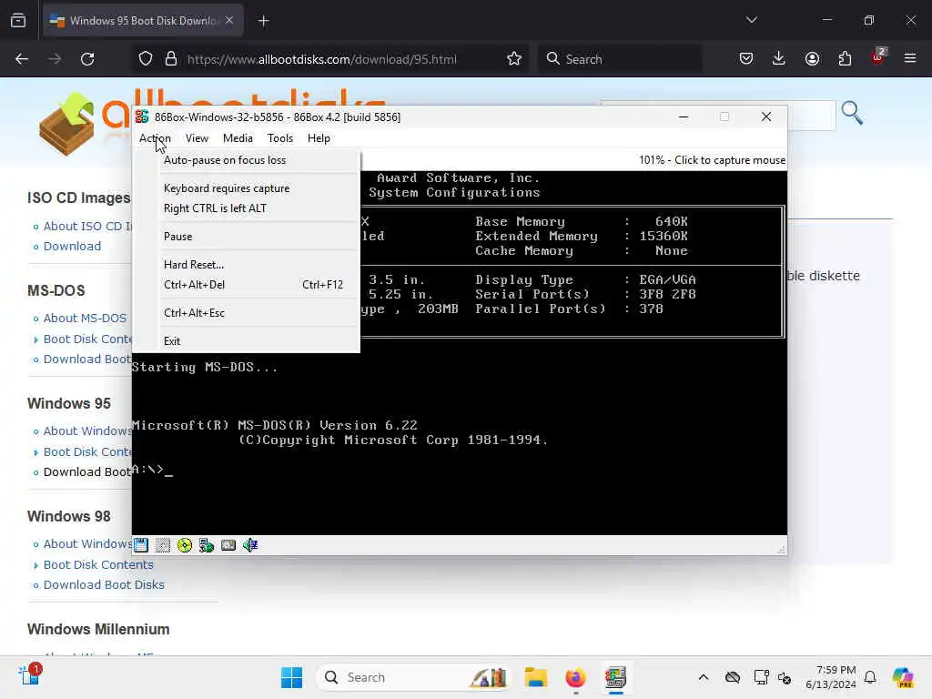
Task: Click the floppy disk icon in 86Box status bar
Action: (141, 544)
